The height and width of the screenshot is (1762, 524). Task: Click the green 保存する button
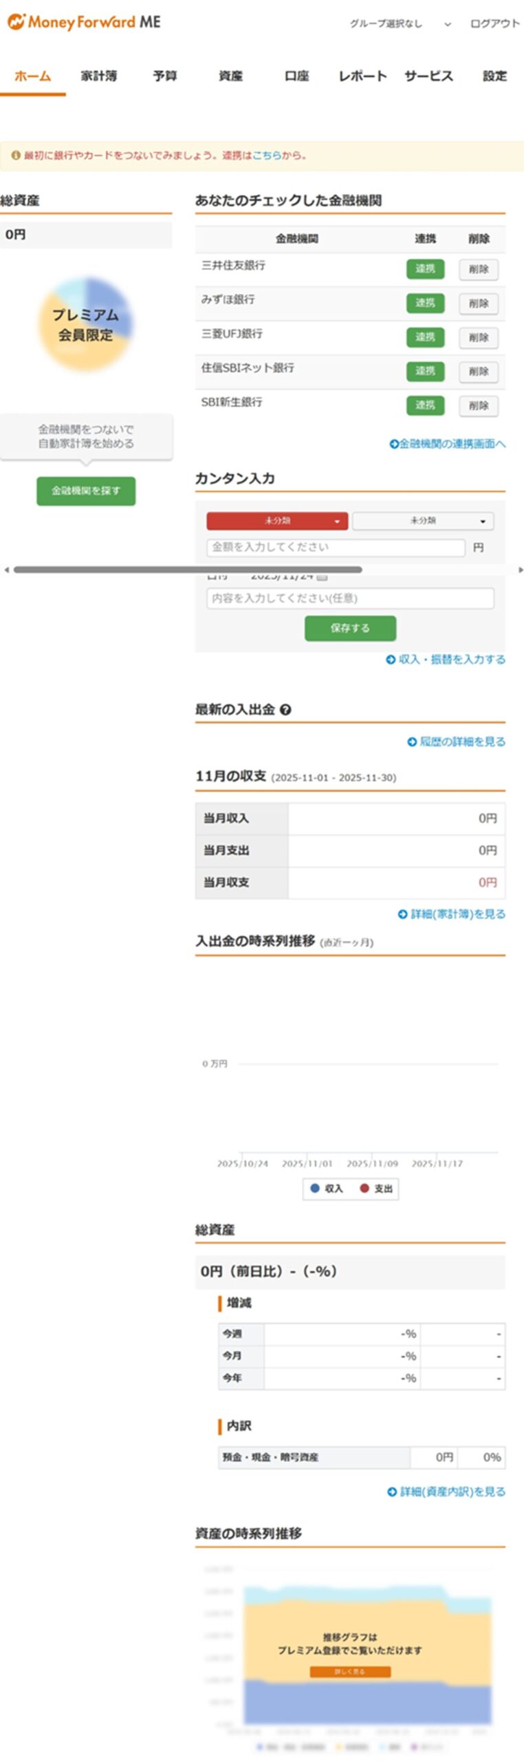click(350, 628)
